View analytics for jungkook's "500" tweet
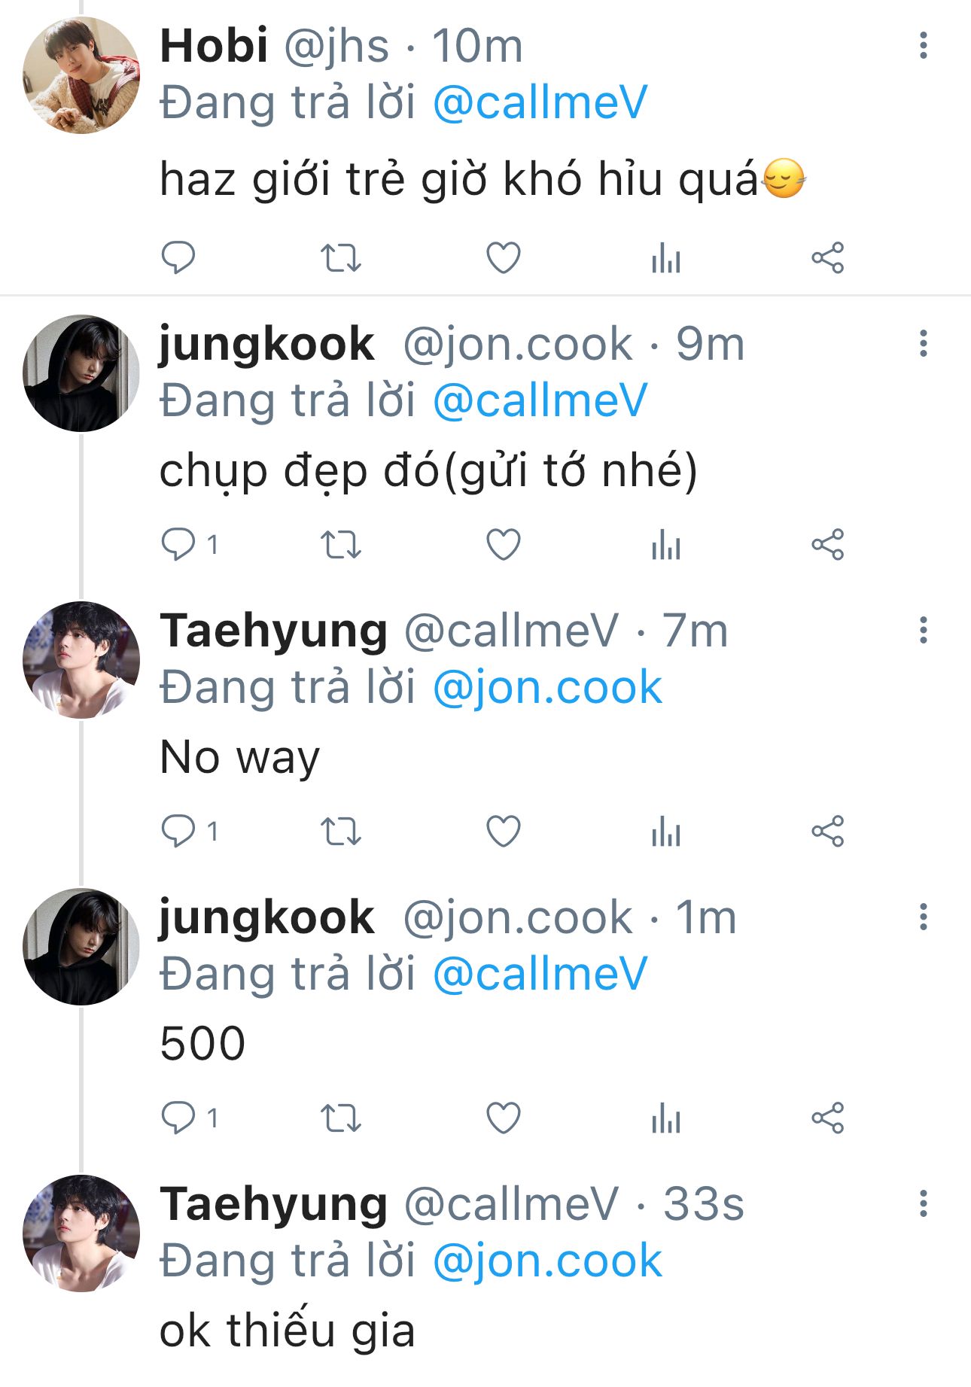Screen dimensions: 971x1387 [666, 1118]
